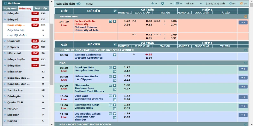253x126 pixels.
Task: Refresh the TAIWAN UBA league section
Action: [x=246, y=17]
